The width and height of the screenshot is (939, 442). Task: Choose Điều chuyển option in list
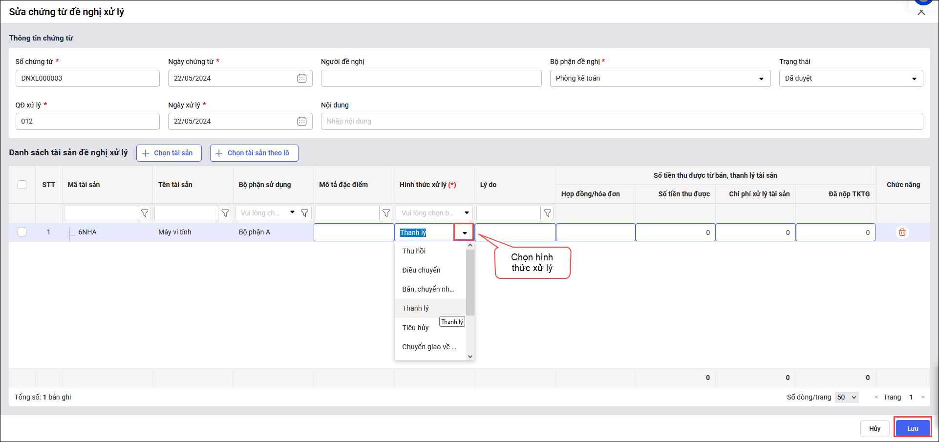[421, 270]
